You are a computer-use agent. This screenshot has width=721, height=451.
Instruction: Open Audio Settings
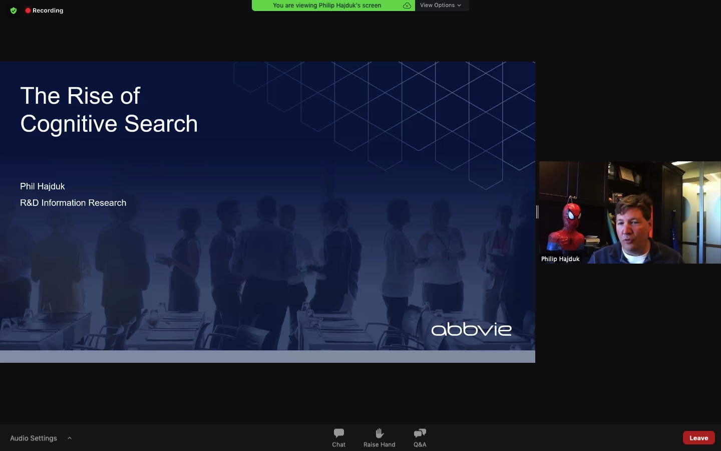34,438
